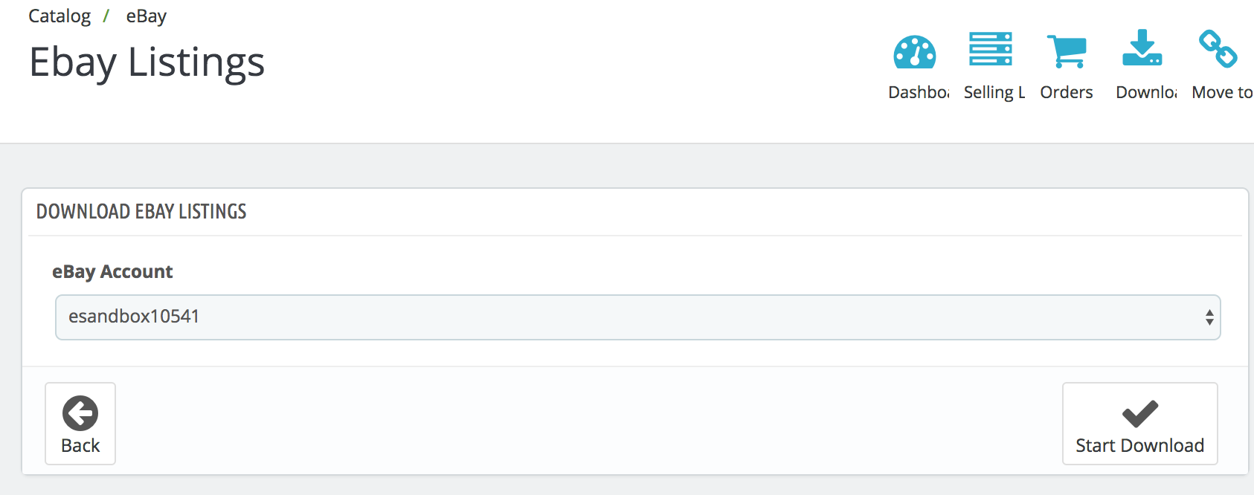Go to Catalog breadcrumb link
Viewport: 1254px width, 495px height.
[x=60, y=16]
